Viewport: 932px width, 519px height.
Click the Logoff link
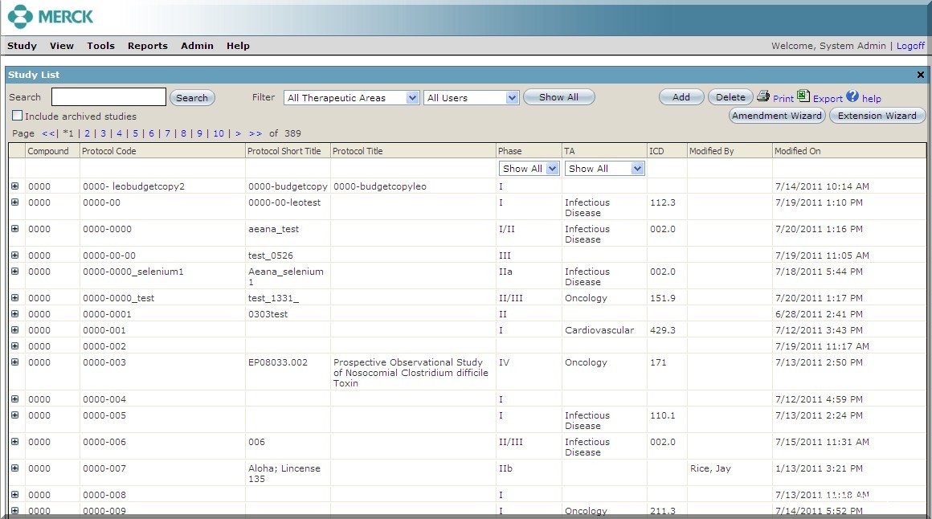pos(910,46)
